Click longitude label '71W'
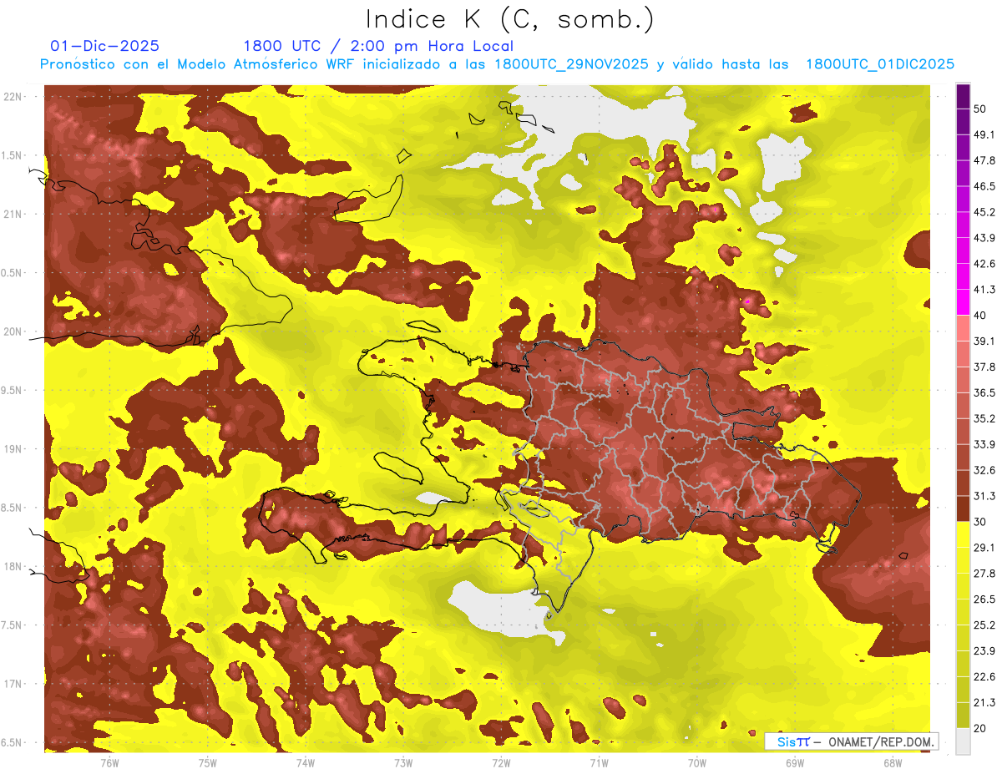Viewport: 1002px width, 774px height. click(x=599, y=762)
